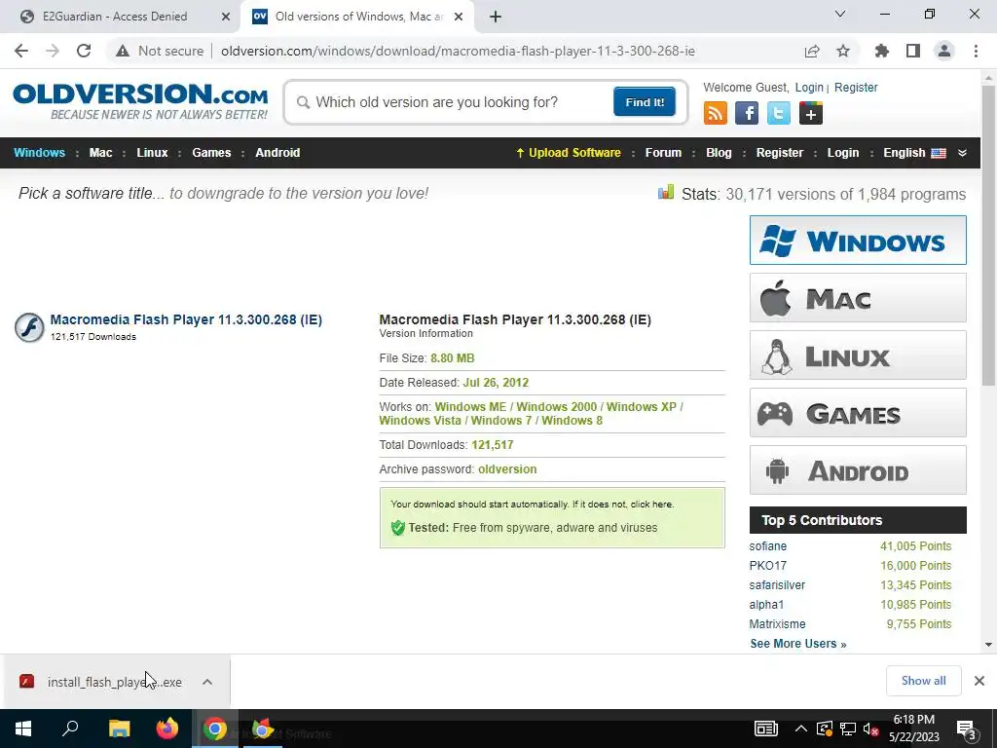Click the RSS feed orange icon
The height and width of the screenshot is (748, 997).
[x=716, y=113]
